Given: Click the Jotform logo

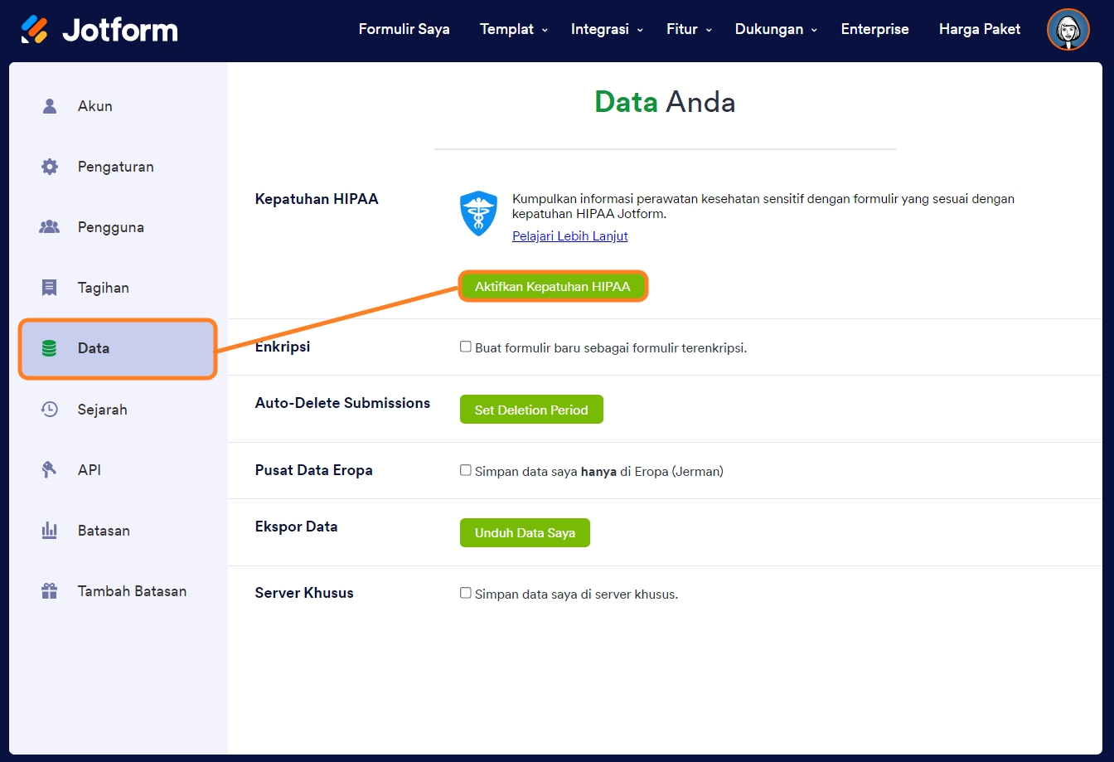Looking at the screenshot, I should tap(99, 30).
